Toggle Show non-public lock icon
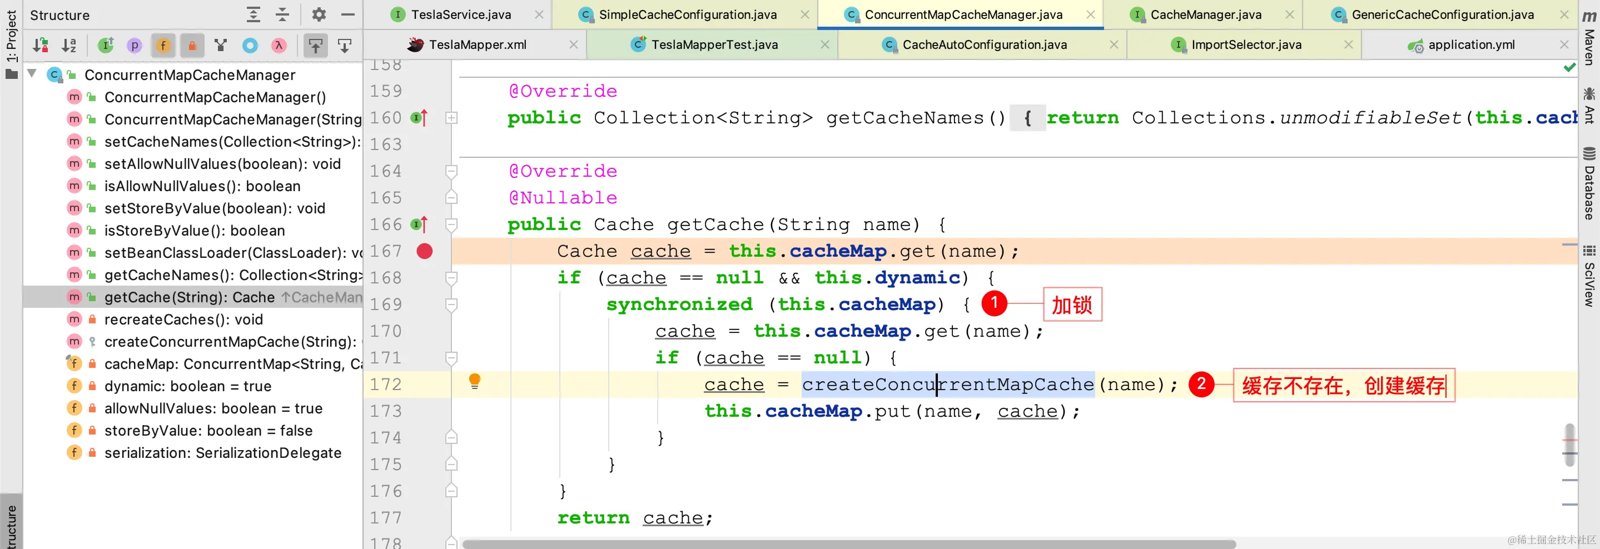Screen dimensions: 1600x549 (192, 46)
